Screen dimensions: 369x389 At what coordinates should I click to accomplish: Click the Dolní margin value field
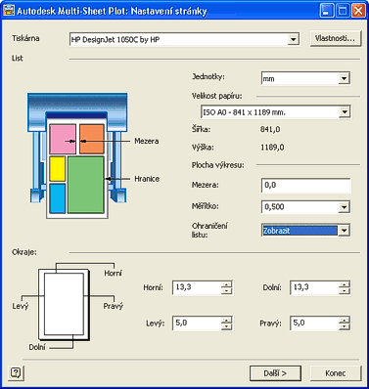tap(314, 287)
